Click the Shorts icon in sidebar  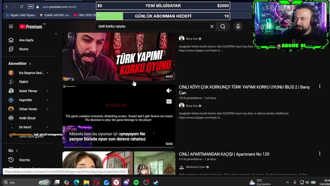coord(11,49)
